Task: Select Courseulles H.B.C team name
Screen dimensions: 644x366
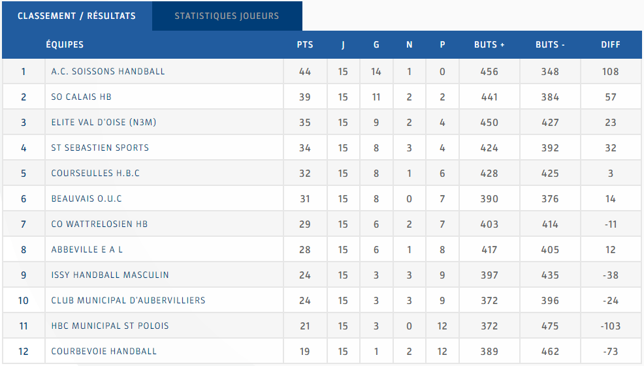Action: [95, 174]
